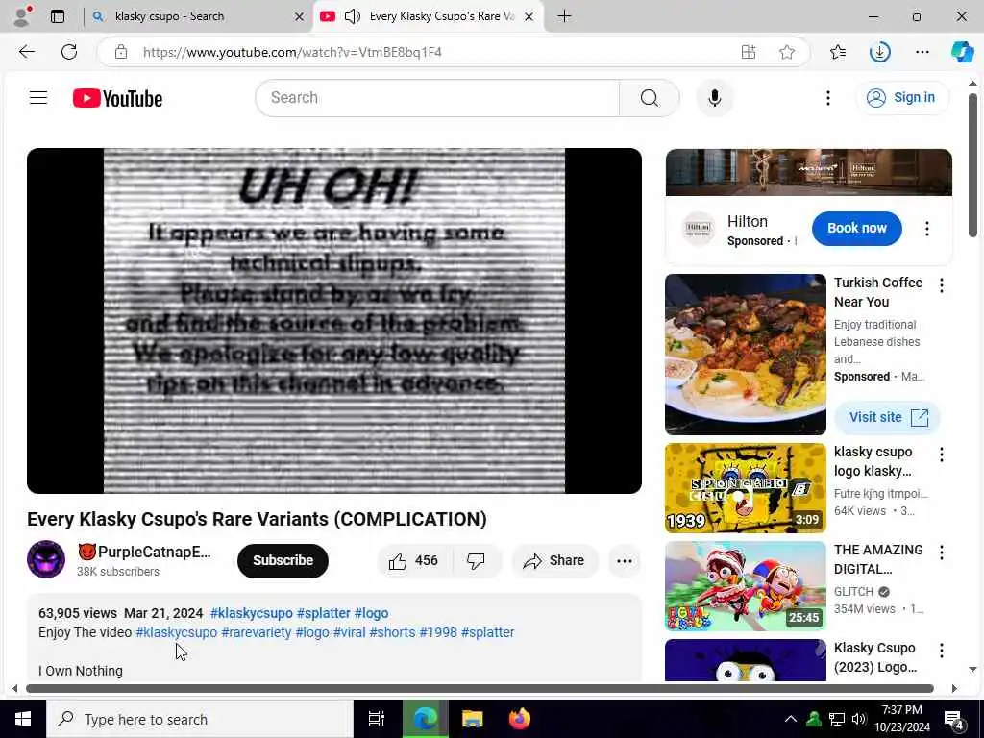Open YouTube settings three-dot menu
Image resolution: width=984 pixels, height=738 pixels.
coord(827,98)
